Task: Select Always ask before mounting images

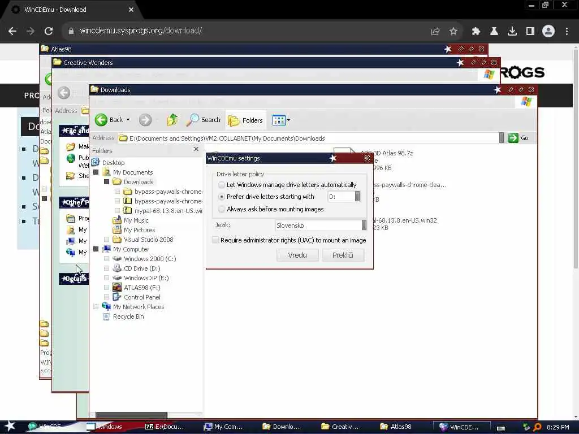Action: [x=222, y=209]
